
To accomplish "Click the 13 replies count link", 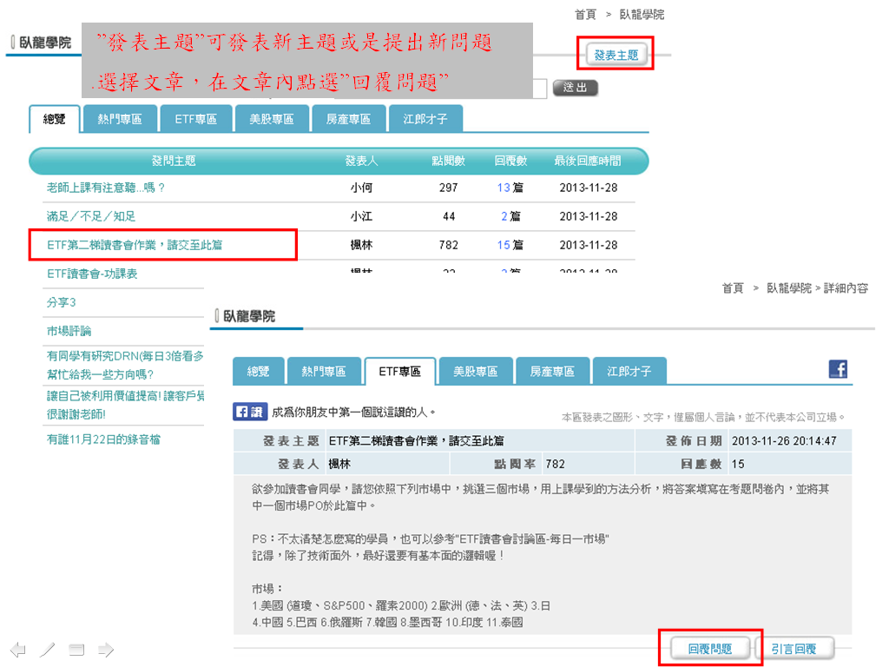I will (503, 188).
